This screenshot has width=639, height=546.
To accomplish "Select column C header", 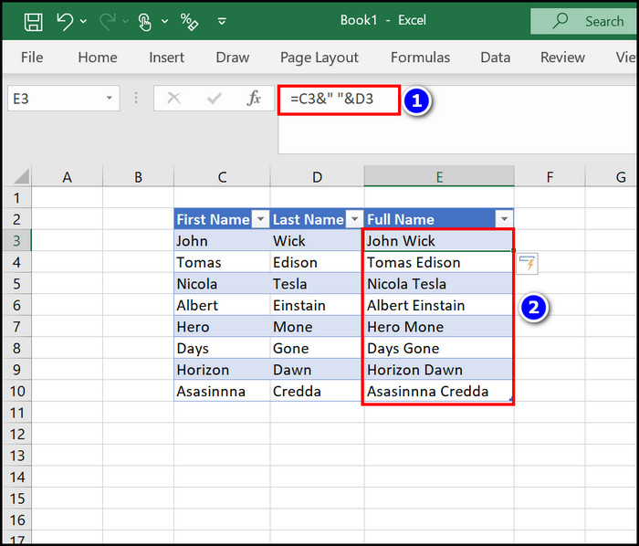I will (222, 177).
